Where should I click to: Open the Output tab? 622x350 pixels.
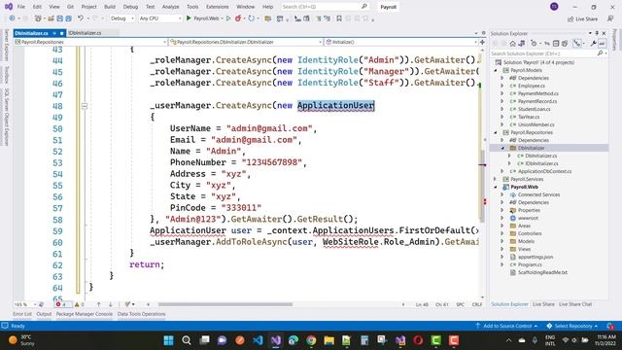[44, 314]
